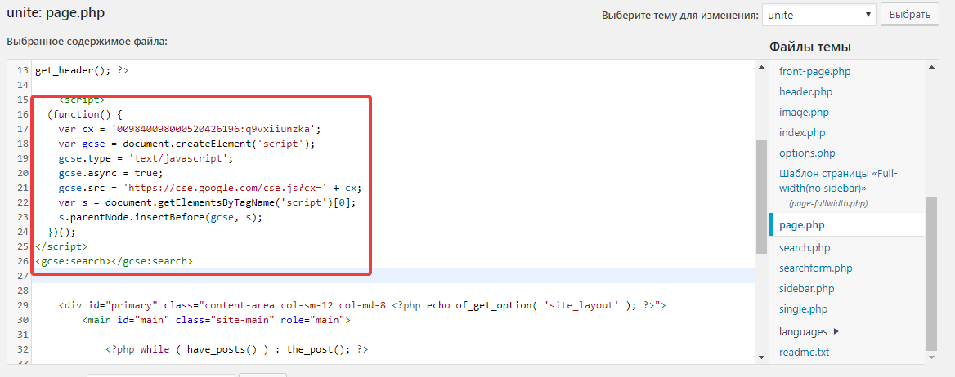Place cursor on empty line 27
Viewport: 955px width, 377px height.
tap(392, 276)
